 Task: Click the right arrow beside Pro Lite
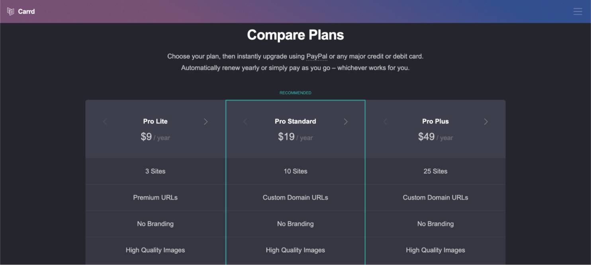[205, 122]
